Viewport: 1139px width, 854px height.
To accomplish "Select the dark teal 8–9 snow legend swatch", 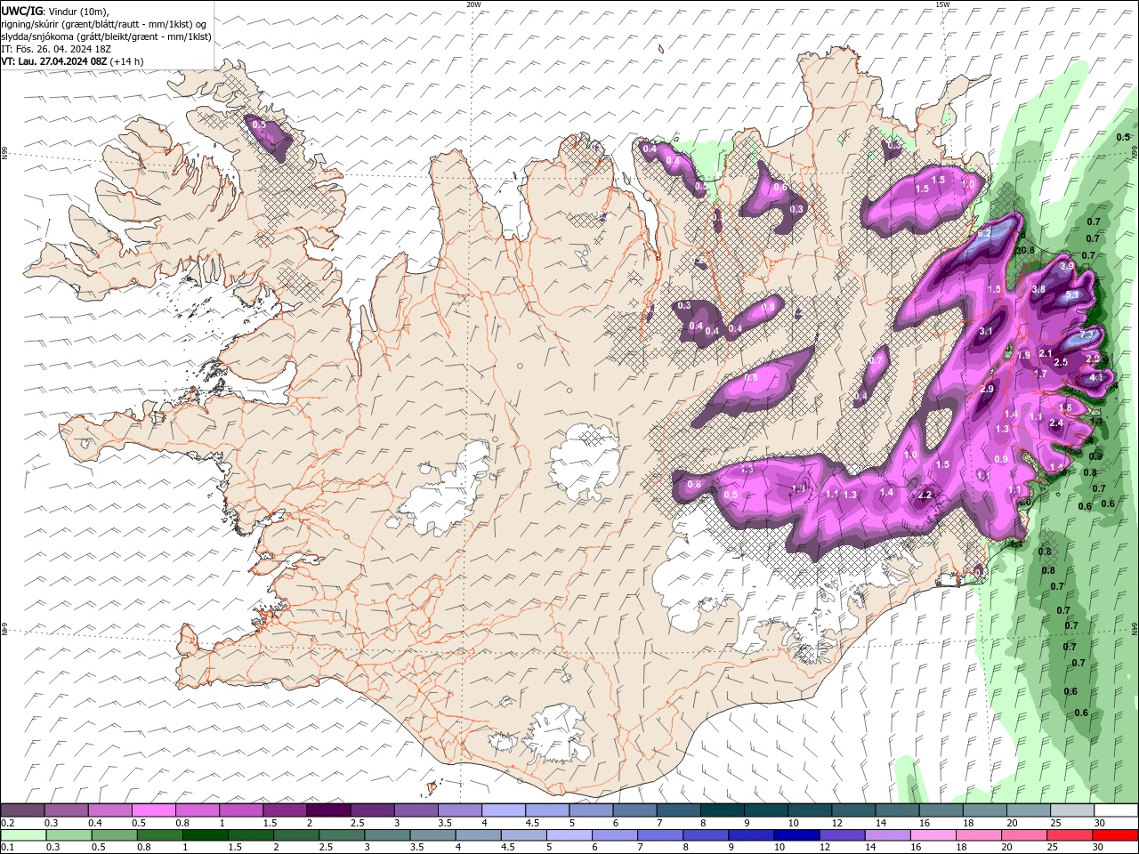I will [x=722, y=810].
